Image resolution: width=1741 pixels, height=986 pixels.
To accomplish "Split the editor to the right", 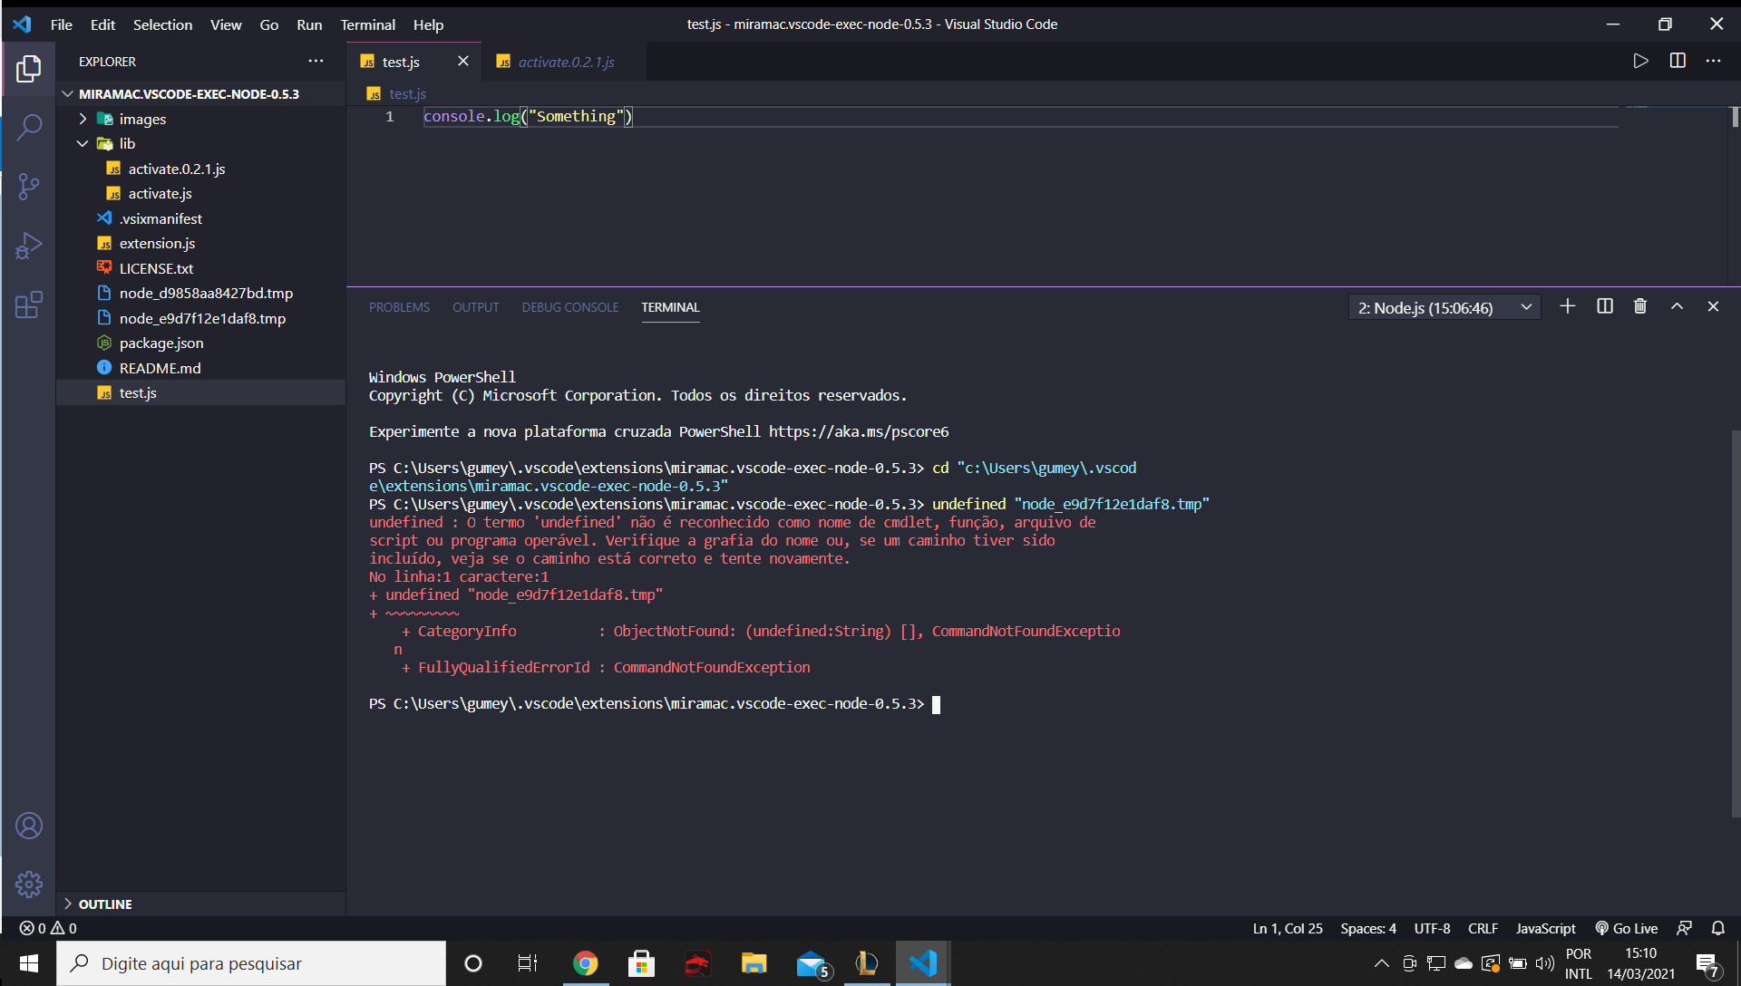I will tap(1678, 61).
